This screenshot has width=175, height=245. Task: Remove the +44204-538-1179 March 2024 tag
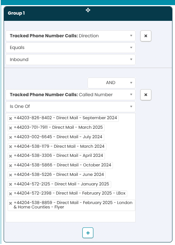pos(11,147)
